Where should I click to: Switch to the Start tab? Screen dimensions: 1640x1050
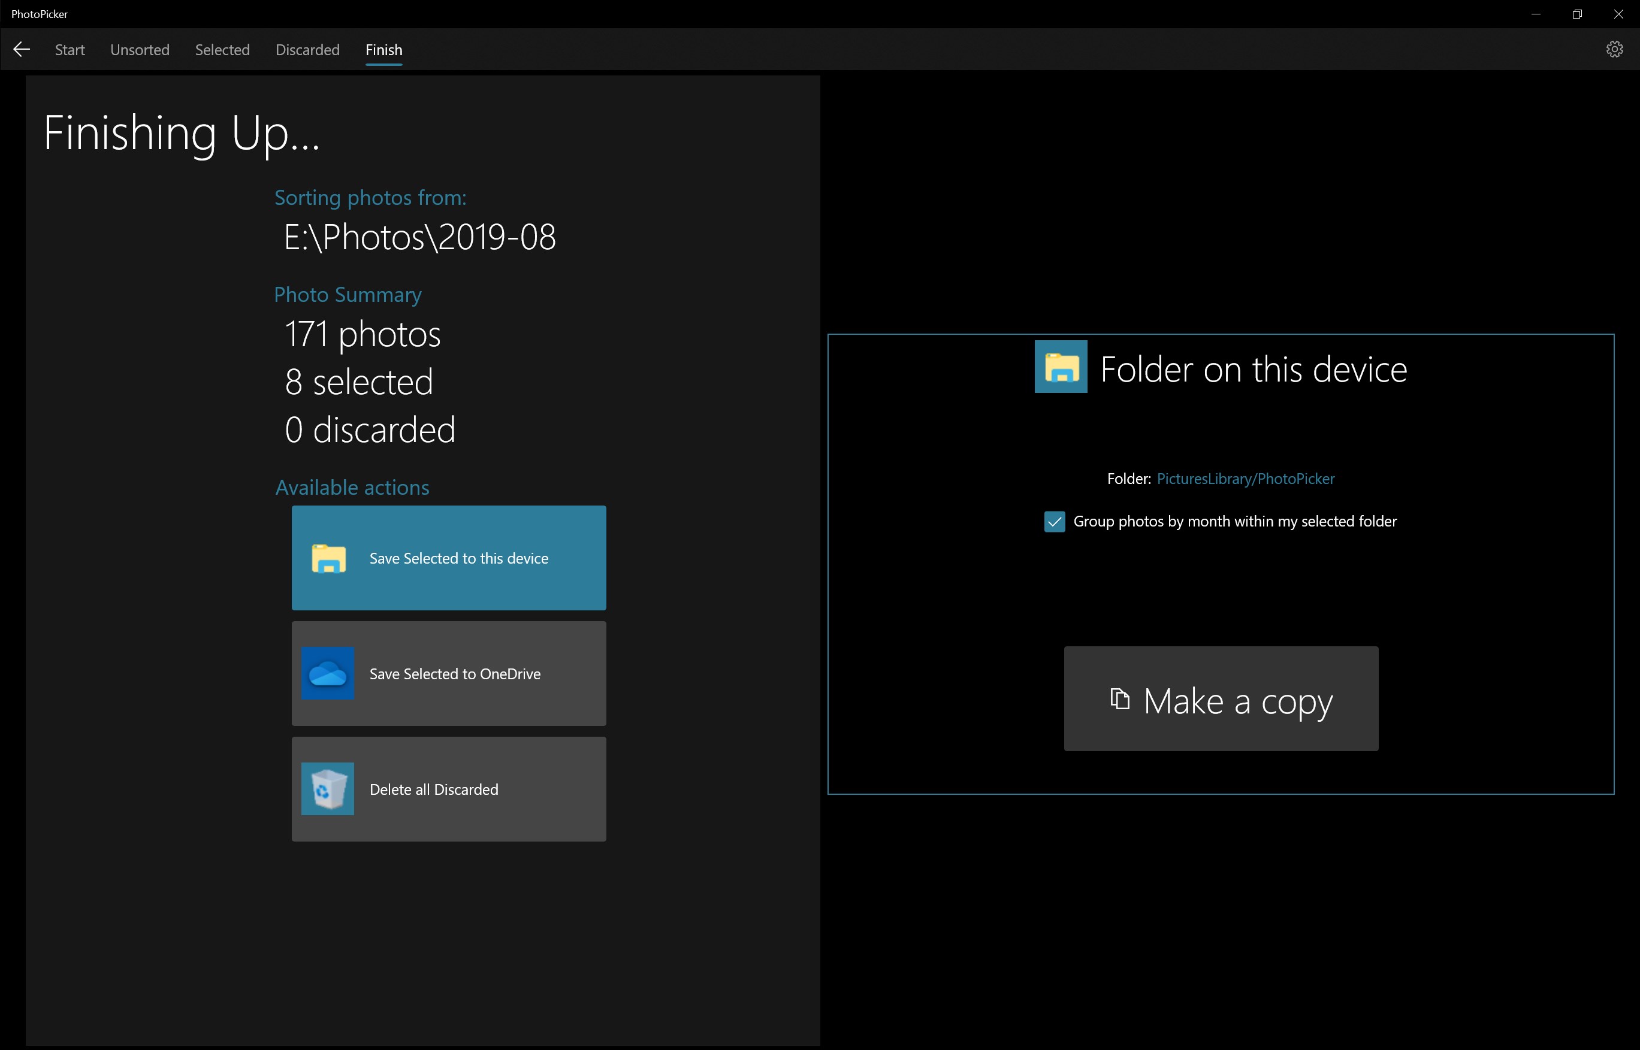pos(70,50)
